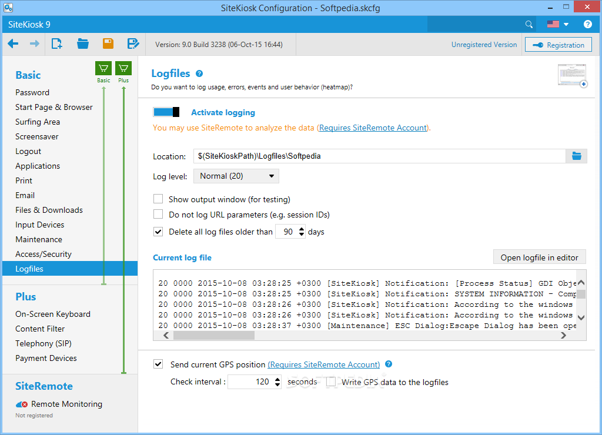Go to Files & Downloads
The image size is (602, 435).
49,210
